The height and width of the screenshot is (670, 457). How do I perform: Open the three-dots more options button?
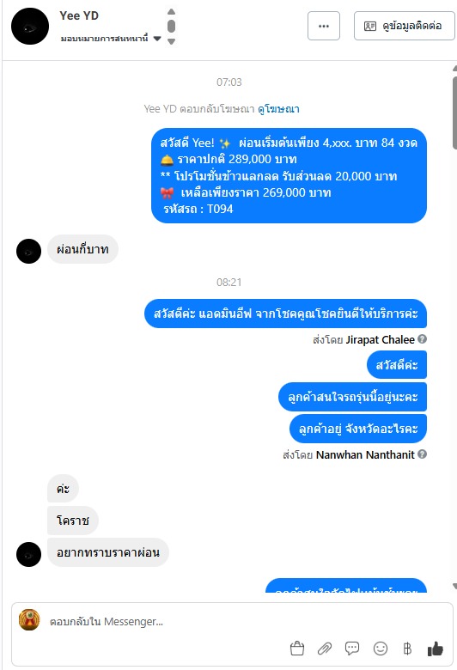click(x=324, y=26)
